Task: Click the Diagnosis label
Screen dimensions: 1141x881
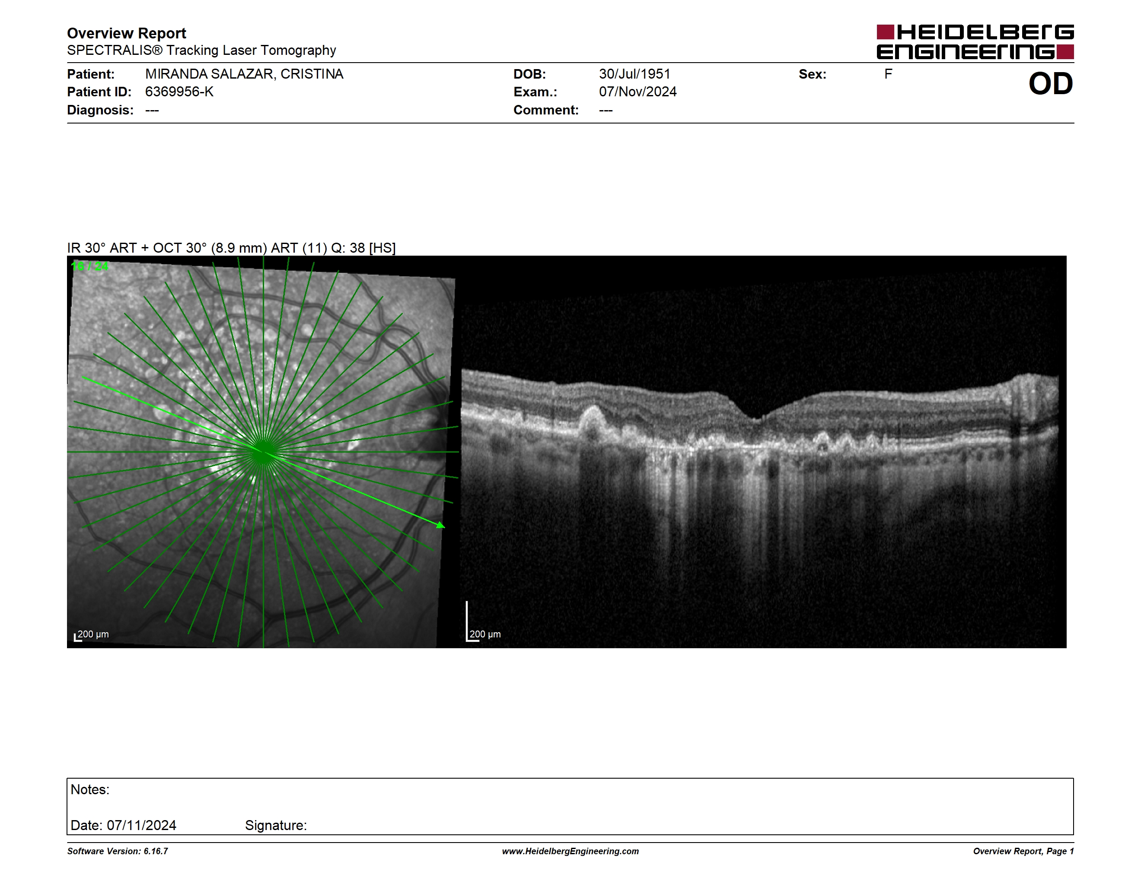Action: [100, 110]
